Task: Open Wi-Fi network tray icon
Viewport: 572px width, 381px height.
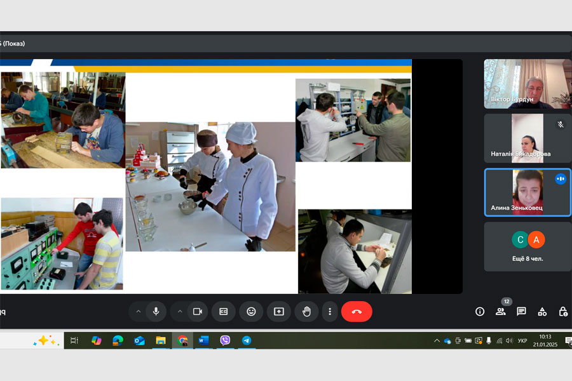Action: 500,341
